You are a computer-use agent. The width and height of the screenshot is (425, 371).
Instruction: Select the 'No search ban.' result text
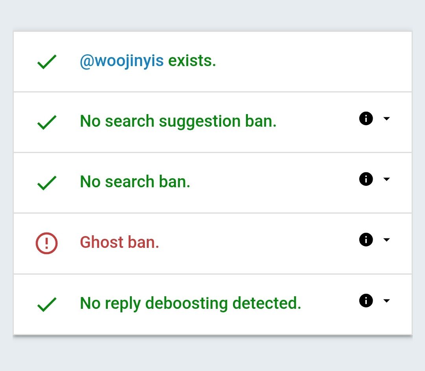click(135, 182)
